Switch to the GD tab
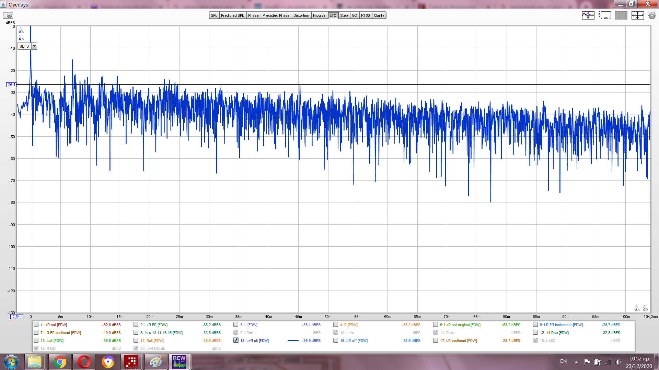Viewport: 659px width, 370px height. click(x=355, y=15)
